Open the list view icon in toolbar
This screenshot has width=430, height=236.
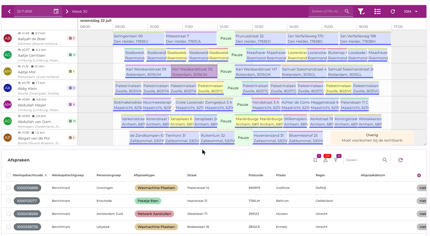(x=377, y=11)
